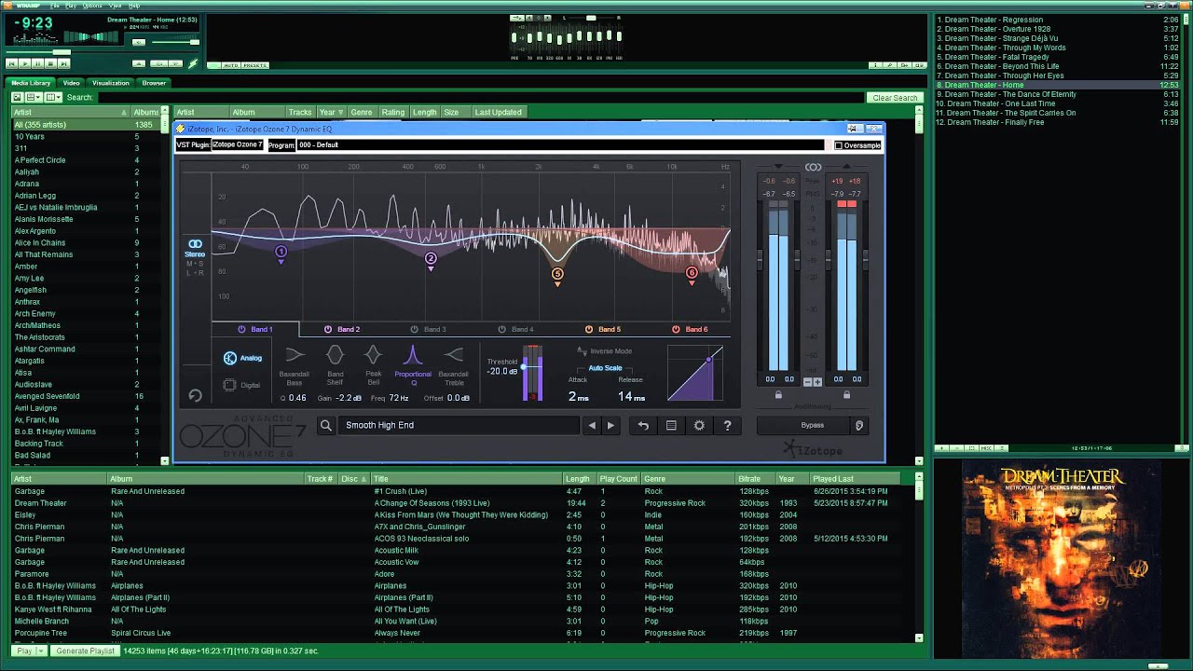Click Winamp play button
The image size is (1193, 671).
[x=24, y=63]
